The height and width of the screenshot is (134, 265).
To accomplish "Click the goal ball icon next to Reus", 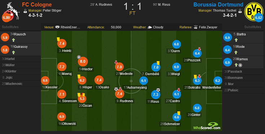I will (x=158, y=90).
